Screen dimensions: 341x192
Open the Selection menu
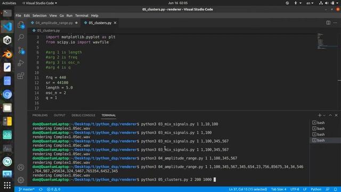click(x=39, y=15)
